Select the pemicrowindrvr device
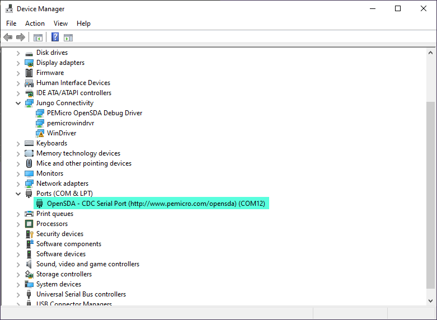Screen dimensions: 437x320 (71, 123)
